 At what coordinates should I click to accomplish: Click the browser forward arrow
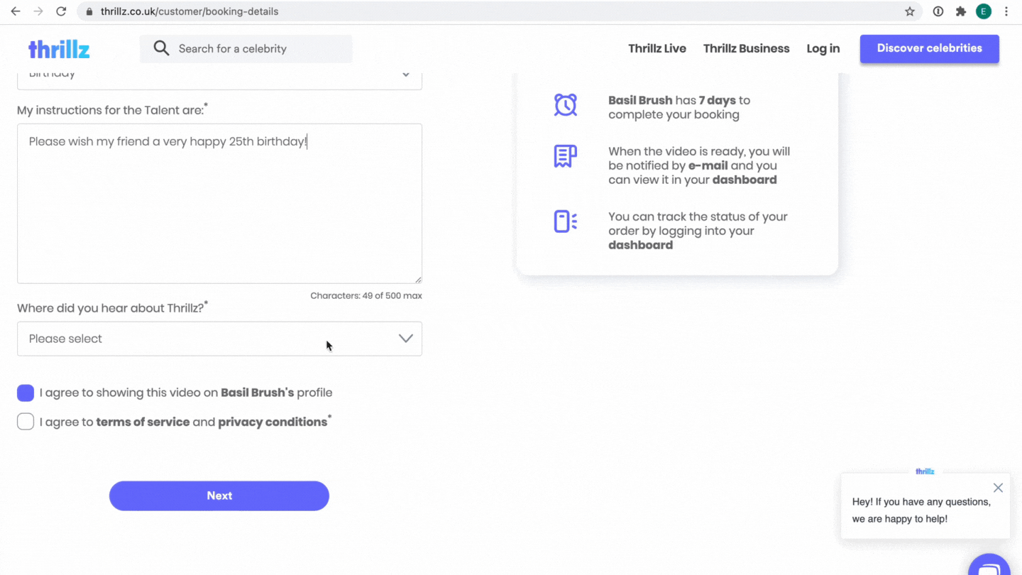tap(38, 11)
